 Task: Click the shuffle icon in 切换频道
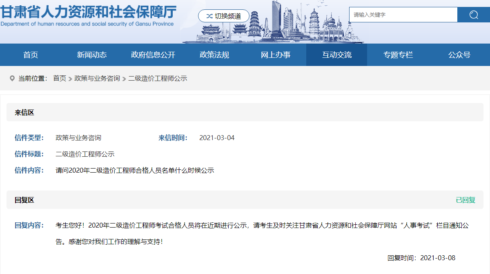pos(209,16)
